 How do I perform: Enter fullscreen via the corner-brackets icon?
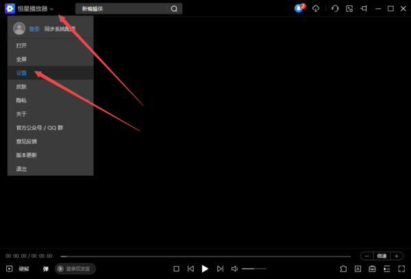point(401,269)
